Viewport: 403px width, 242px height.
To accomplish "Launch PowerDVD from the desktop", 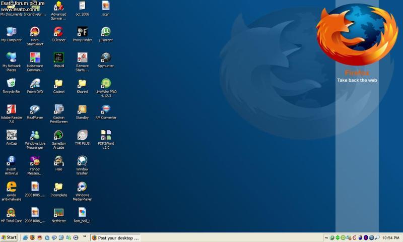I will 35,86.
